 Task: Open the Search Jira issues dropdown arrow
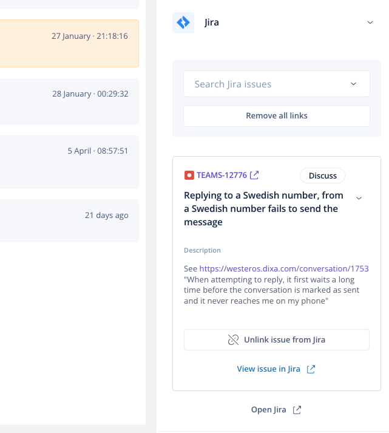point(353,84)
